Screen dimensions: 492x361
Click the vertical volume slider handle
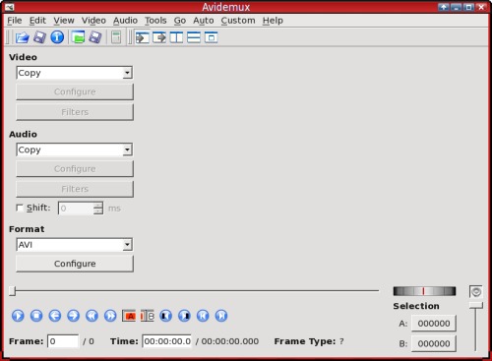pos(475,305)
